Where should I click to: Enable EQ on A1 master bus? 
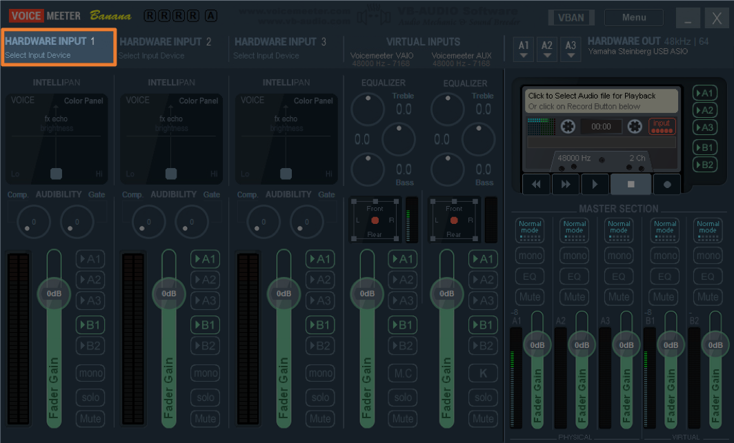point(530,276)
